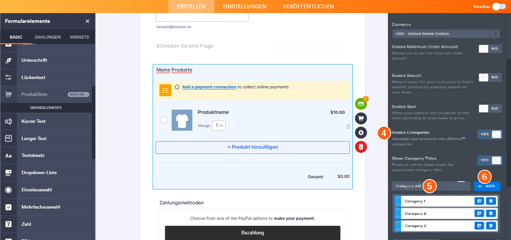
Task: Switch to the VERÖFFENTLICHEN tab
Action: (x=309, y=6)
